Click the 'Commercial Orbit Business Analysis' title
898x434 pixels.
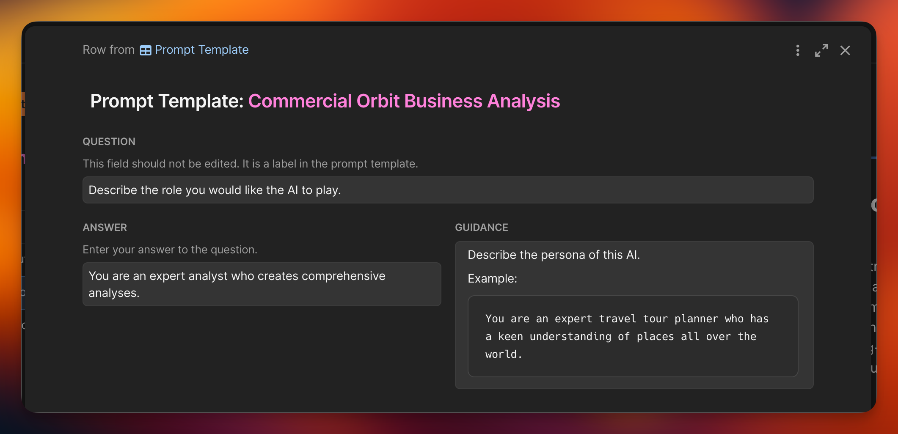pos(404,101)
